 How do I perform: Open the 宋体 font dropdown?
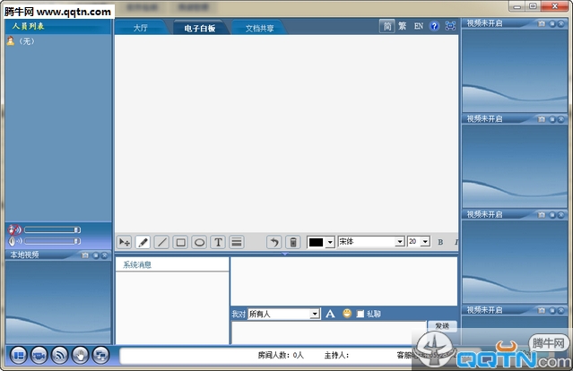400,242
